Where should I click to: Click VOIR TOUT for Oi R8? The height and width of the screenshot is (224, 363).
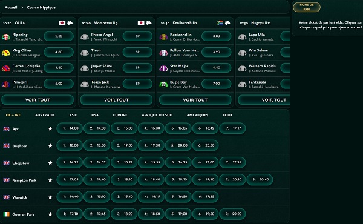click(x=38, y=100)
